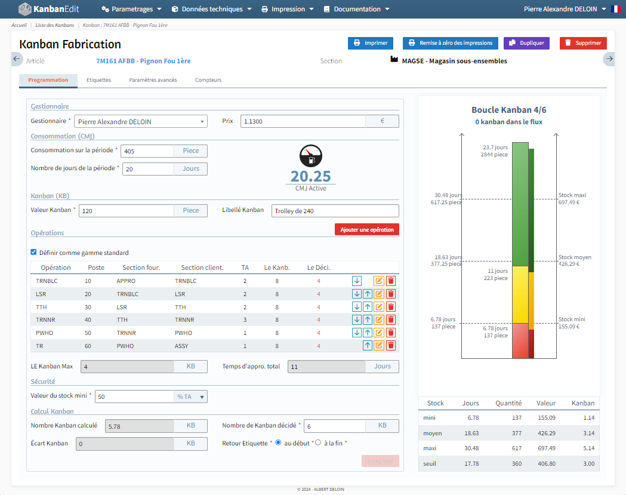626x495 pixels.
Task: Edit the PWHO operation row
Action: coord(378,333)
